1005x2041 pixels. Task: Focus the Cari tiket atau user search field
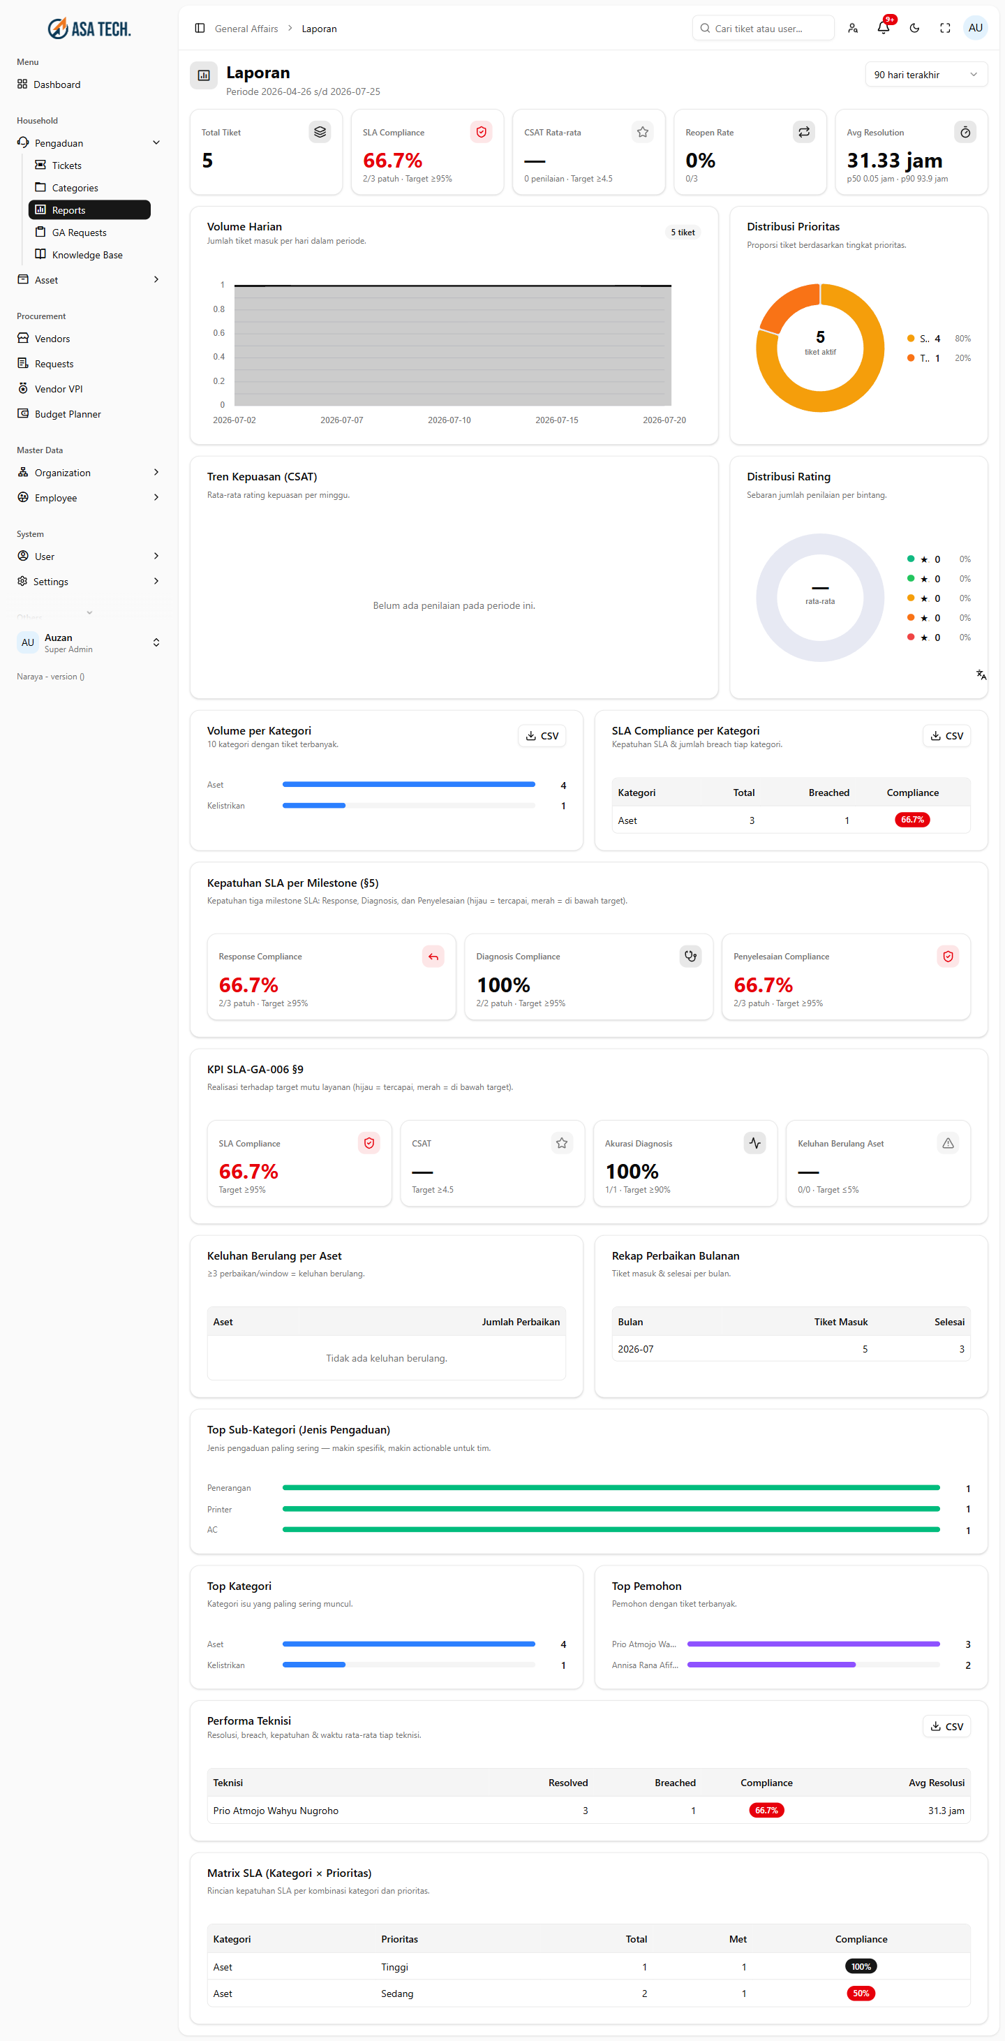click(763, 28)
